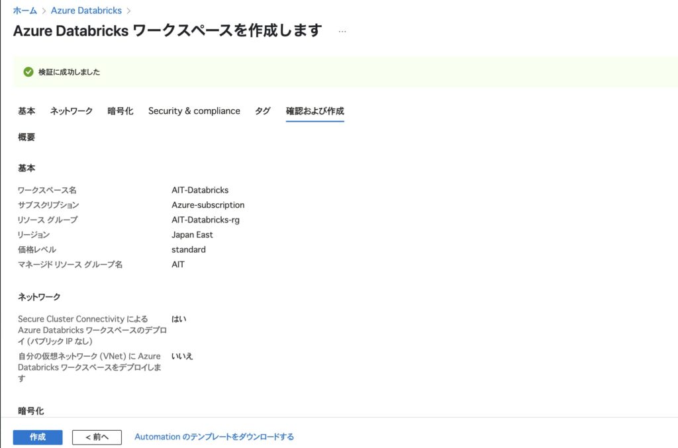Image resolution: width=678 pixels, height=448 pixels.
Task: Click the AIT-Databricks-rg resource group value
Action: tap(205, 220)
